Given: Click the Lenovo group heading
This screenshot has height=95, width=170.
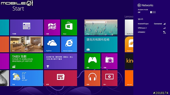Looking at the screenshot, I should click(129, 17).
